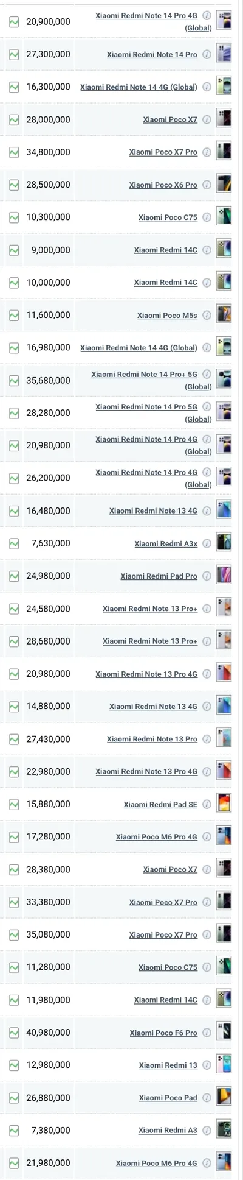Click price chart icon beside 7,630,000
The image size is (243, 1180).
click(14, 543)
